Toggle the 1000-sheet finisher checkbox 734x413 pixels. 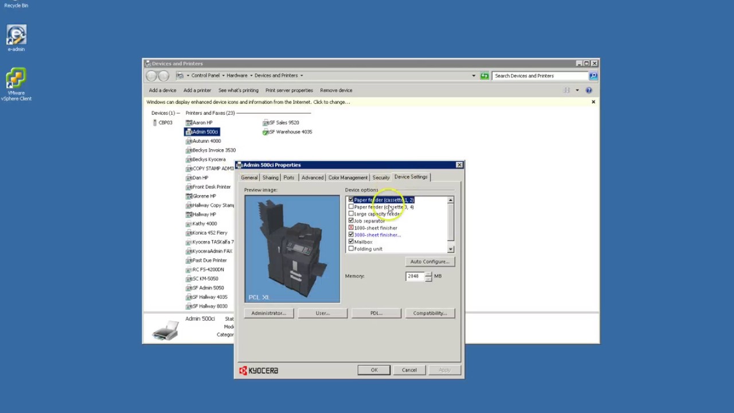pyautogui.click(x=351, y=228)
